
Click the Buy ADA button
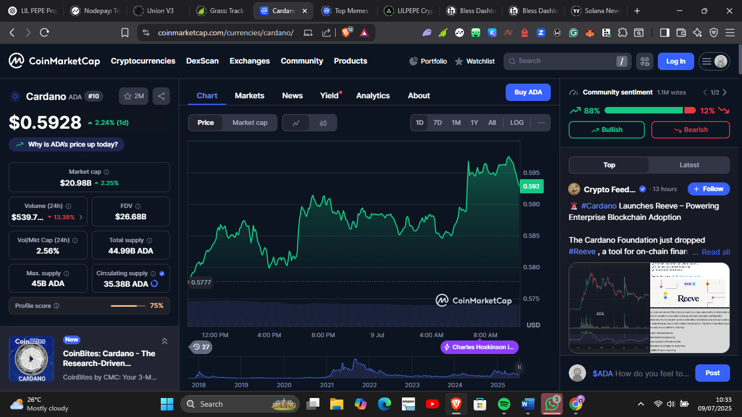[x=528, y=92]
